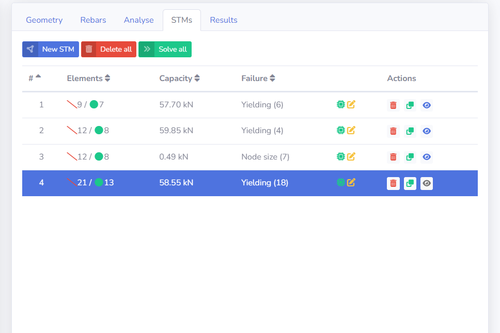Click the eye icon on highlighted STM 4

[427, 183]
